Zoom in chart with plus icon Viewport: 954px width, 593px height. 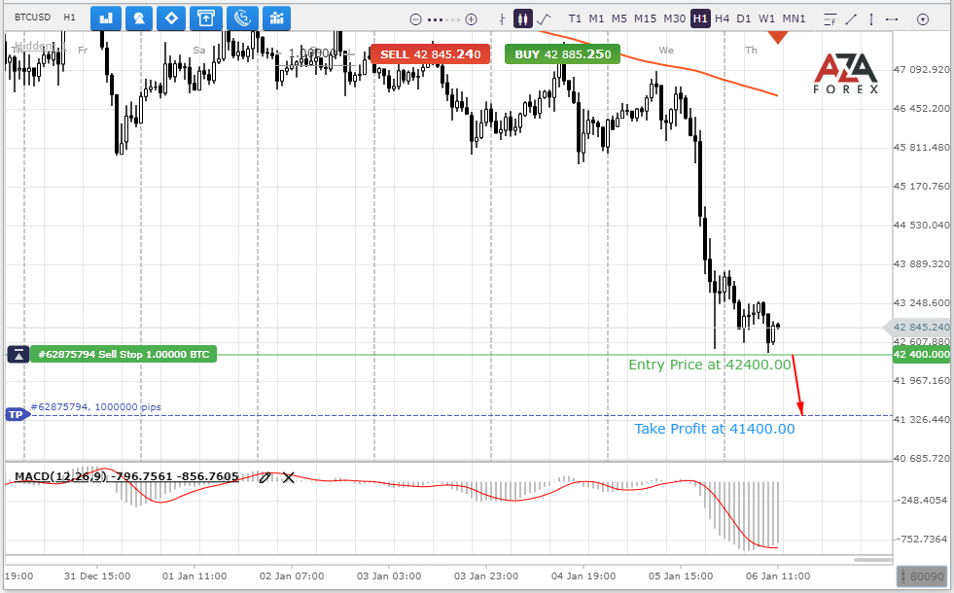click(x=471, y=19)
